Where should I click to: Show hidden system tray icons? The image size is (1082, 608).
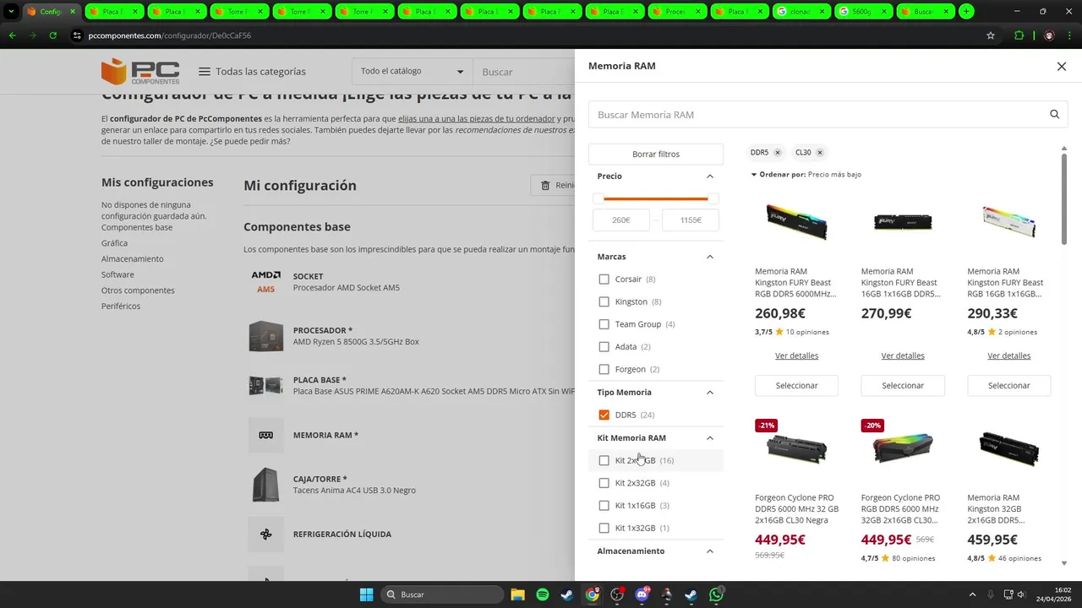[972, 594]
